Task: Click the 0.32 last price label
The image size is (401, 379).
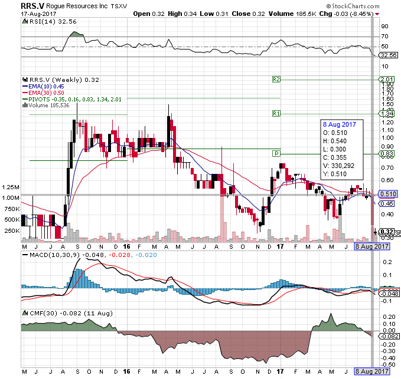Action: [x=387, y=232]
